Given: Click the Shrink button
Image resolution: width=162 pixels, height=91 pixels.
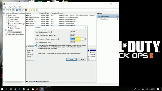Looking at the screenshot, I should click(71, 59).
